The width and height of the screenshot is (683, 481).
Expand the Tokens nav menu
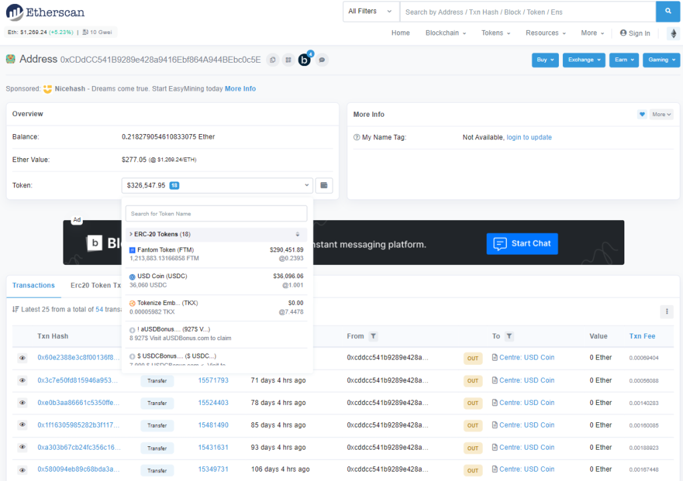(496, 33)
